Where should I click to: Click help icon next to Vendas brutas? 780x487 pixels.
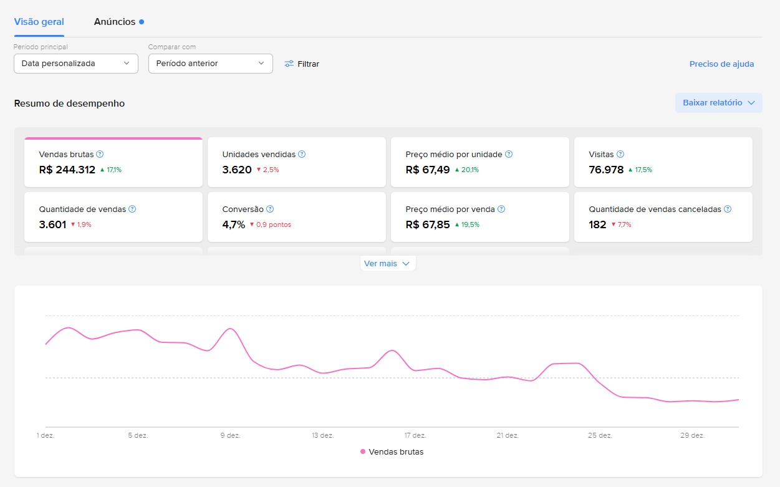(x=100, y=154)
